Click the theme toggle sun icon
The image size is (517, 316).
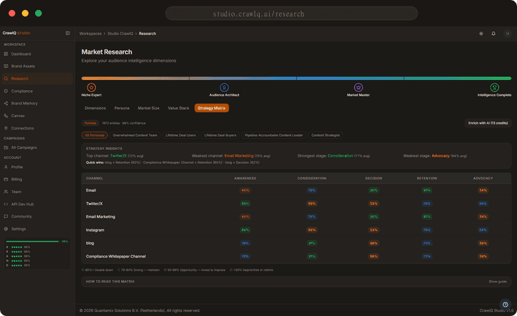tap(481, 33)
